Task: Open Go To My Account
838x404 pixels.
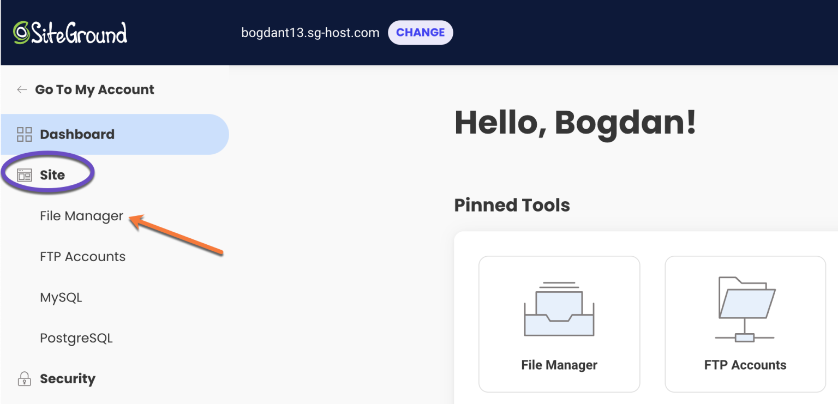Action: pyautogui.click(x=94, y=89)
